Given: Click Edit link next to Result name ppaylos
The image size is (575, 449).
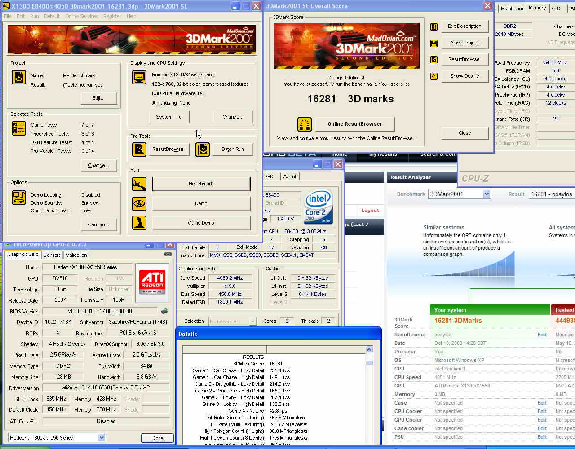Looking at the screenshot, I should [542, 335].
